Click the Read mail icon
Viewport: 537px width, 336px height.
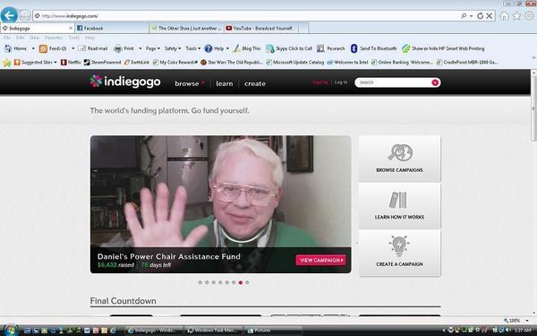(81, 48)
